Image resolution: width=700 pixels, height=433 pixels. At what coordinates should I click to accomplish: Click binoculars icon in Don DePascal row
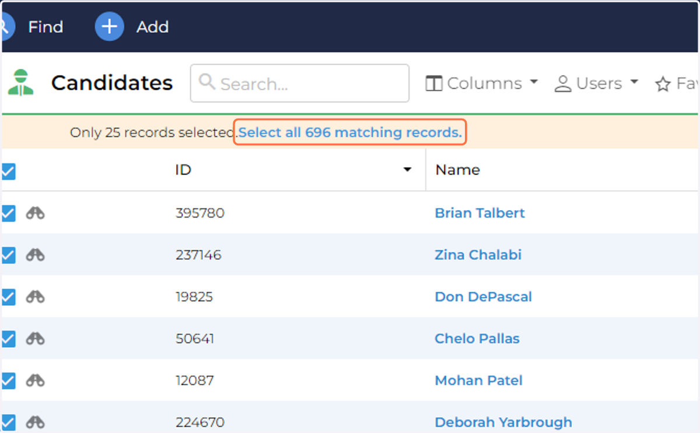click(35, 297)
